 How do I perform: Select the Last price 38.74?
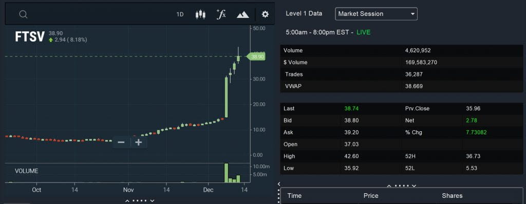(351, 109)
